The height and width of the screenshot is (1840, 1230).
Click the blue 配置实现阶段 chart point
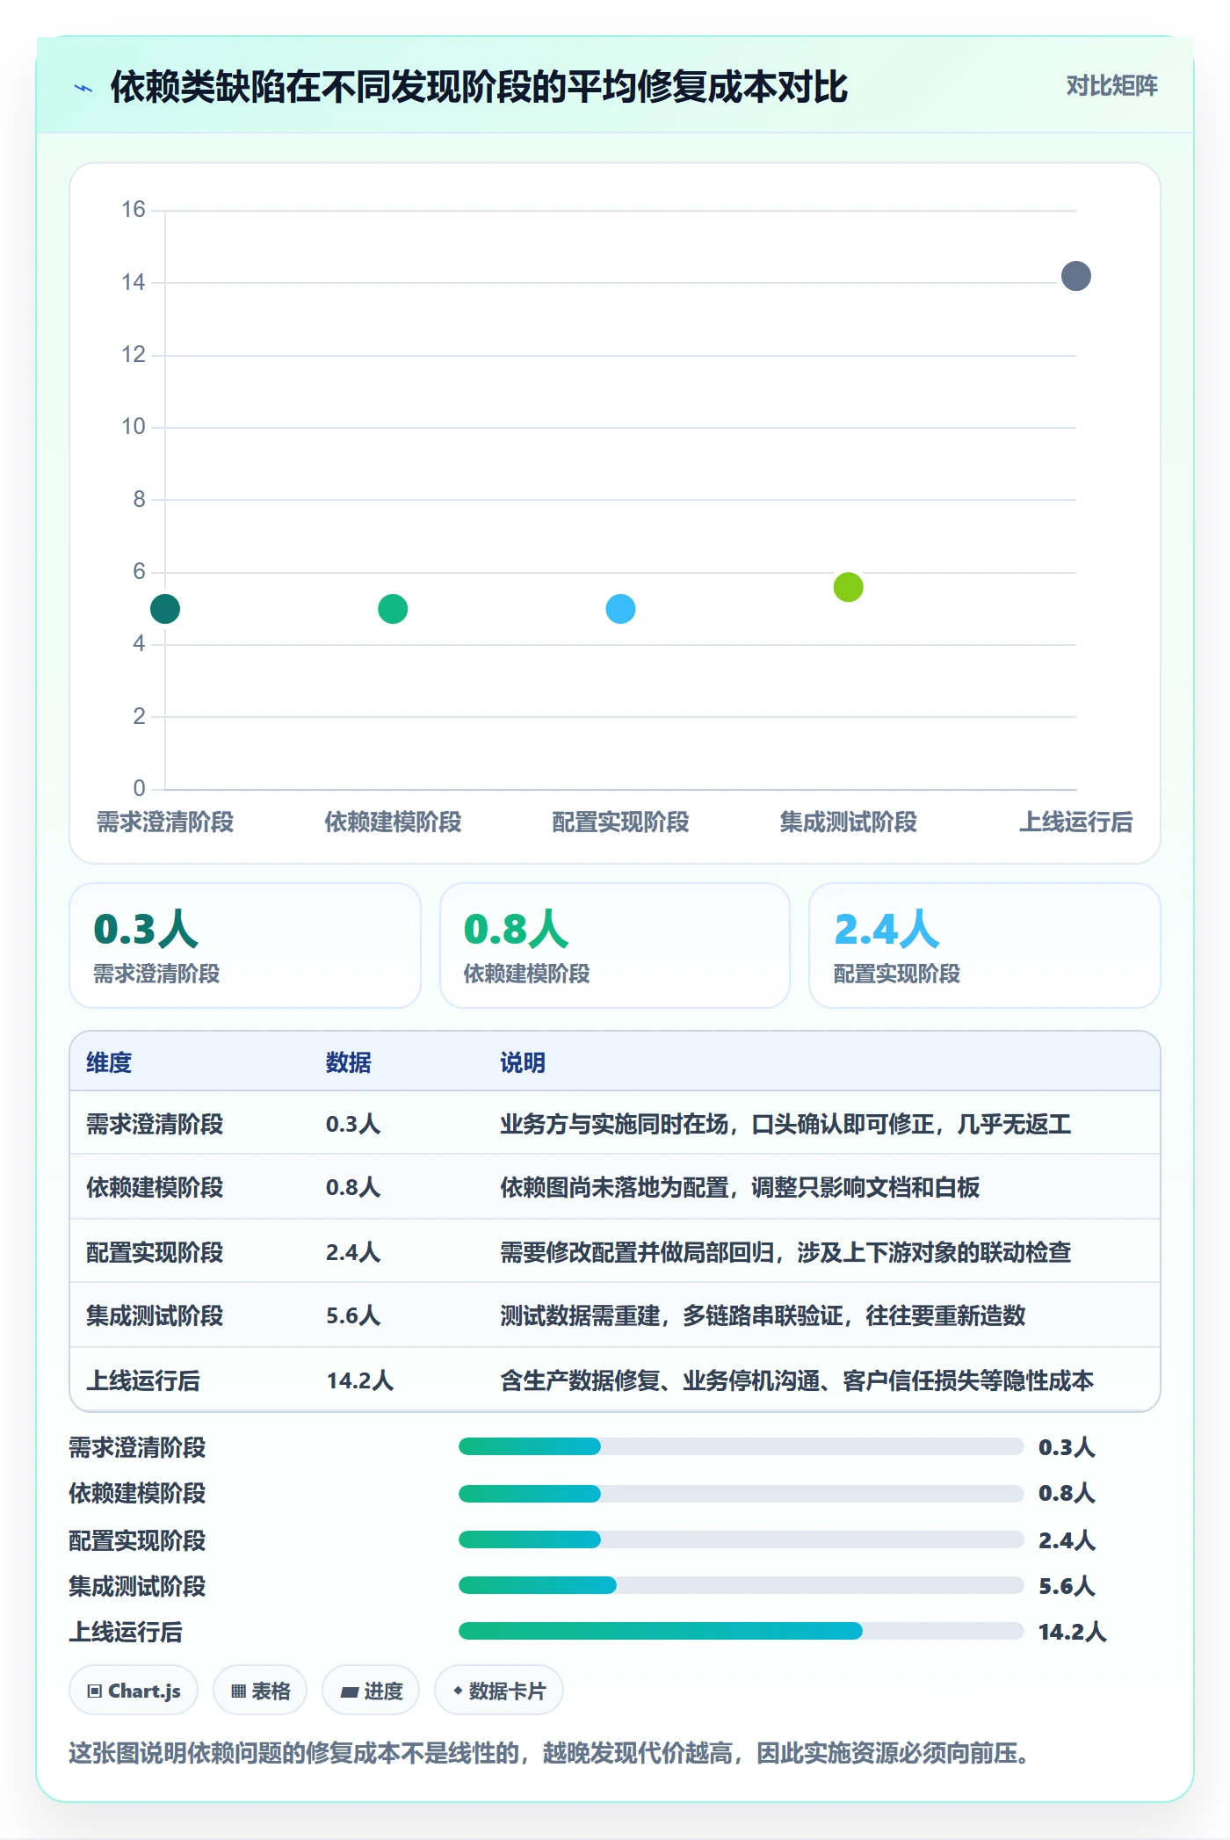[x=620, y=609]
